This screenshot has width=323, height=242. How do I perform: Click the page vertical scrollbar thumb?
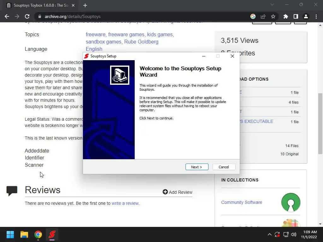320,124
